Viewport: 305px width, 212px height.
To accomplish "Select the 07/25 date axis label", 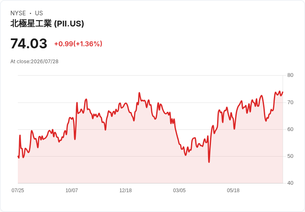I will click(x=18, y=191).
